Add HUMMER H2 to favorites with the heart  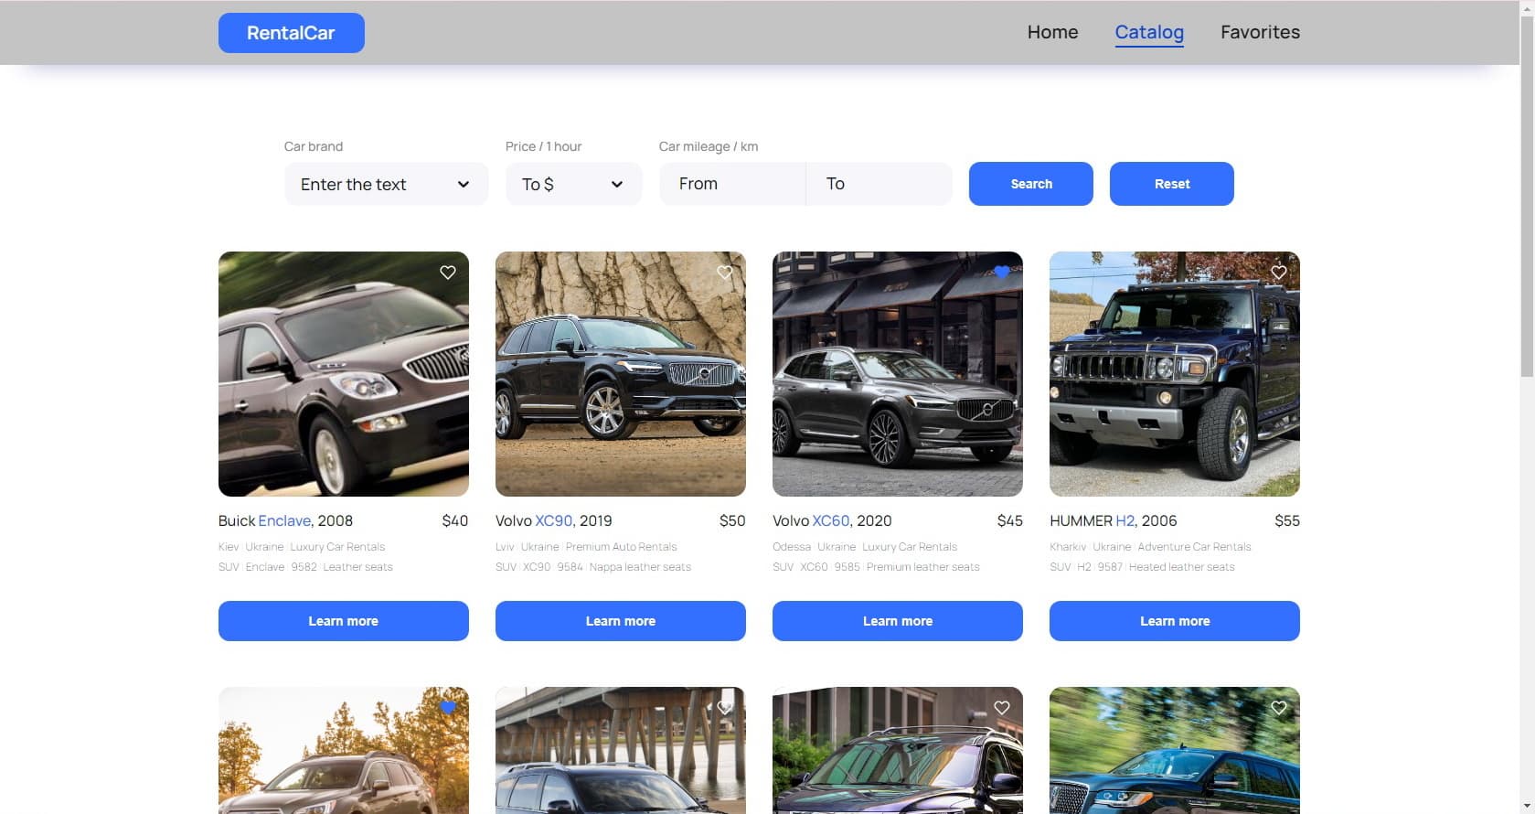[x=1279, y=273]
